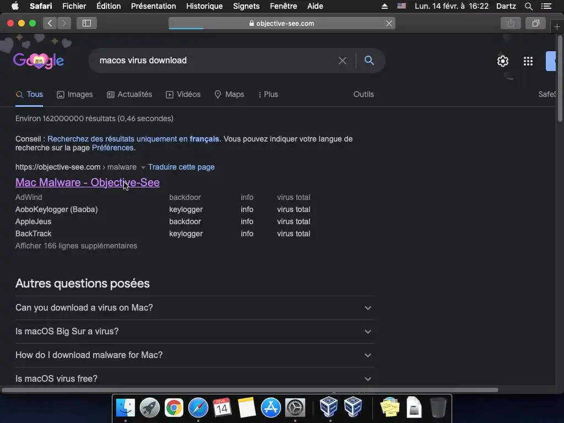Open Launchpad rocket in the Dock

(150, 408)
